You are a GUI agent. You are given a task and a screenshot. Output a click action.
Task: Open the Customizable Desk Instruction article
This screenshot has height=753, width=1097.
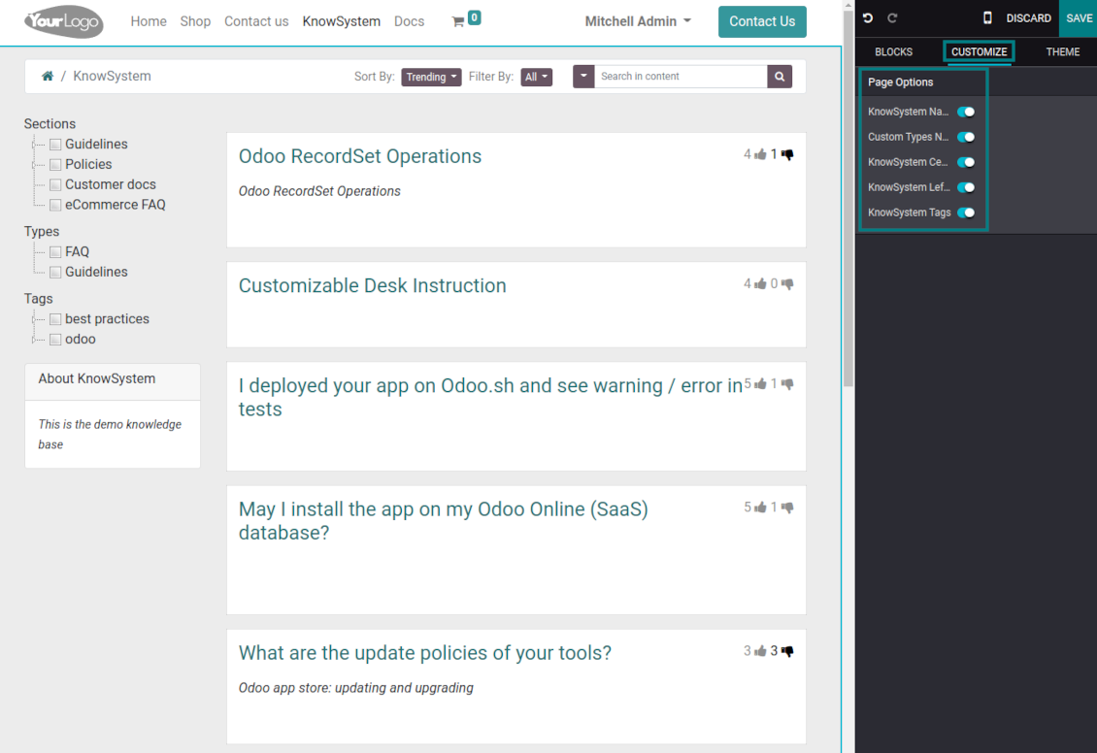click(x=372, y=285)
